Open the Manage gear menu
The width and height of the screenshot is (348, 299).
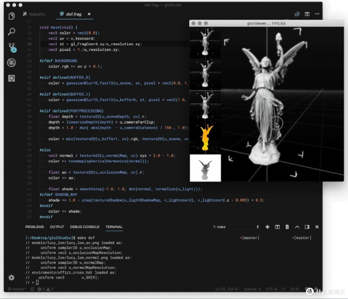[x=11, y=278]
